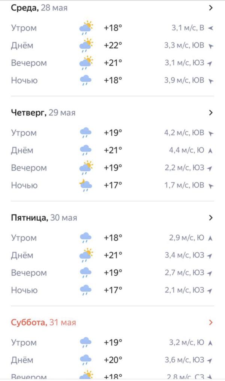Click Wednesday night rain cloud icon

tap(85, 81)
